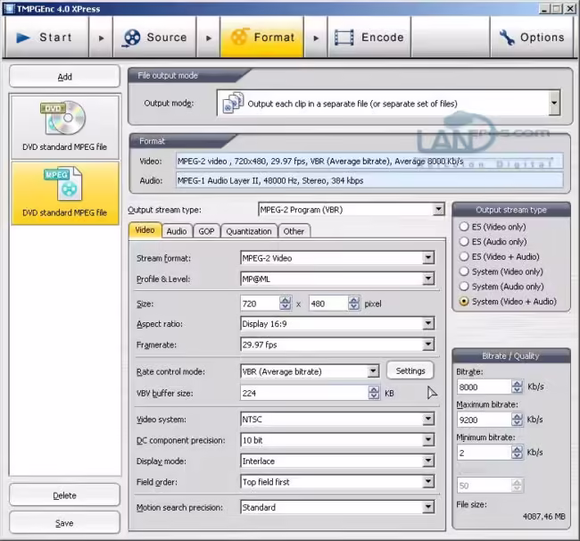Viewport: 580px width, 541px height.
Task: Open Video system dropdown
Action: tap(428, 419)
